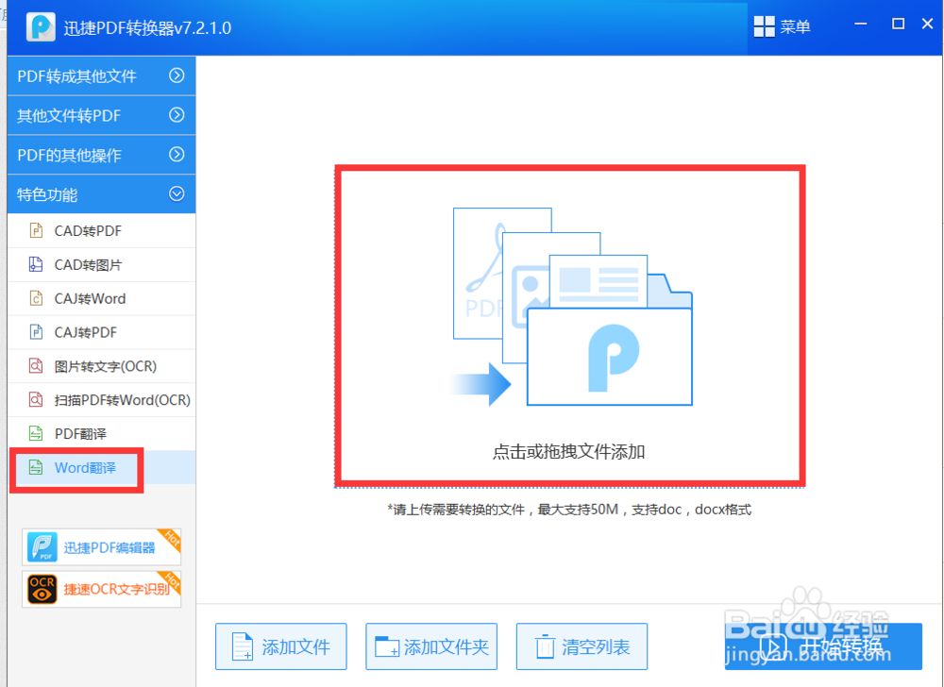Click 点击或拖拽文件添加 text

(569, 452)
